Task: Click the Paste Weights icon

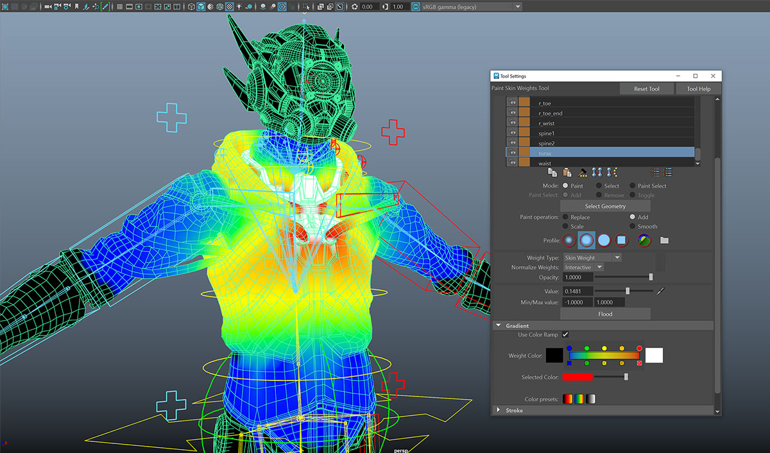Action: point(567,173)
